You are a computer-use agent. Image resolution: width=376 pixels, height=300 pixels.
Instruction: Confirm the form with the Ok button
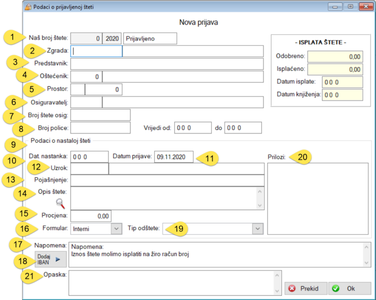pos(350,288)
